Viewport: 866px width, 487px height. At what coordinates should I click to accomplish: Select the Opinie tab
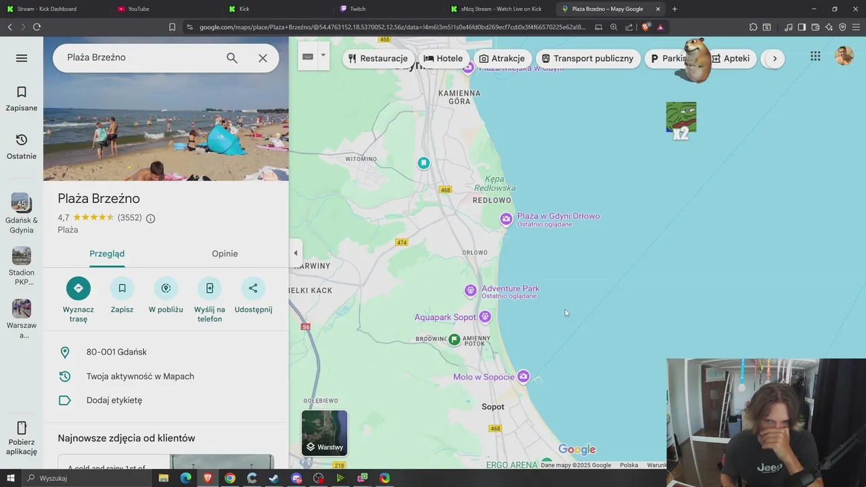225,254
